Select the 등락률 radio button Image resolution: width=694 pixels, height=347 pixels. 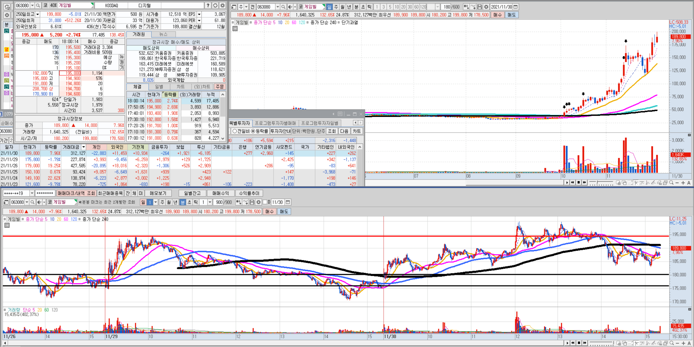pyautogui.click(x=253, y=131)
